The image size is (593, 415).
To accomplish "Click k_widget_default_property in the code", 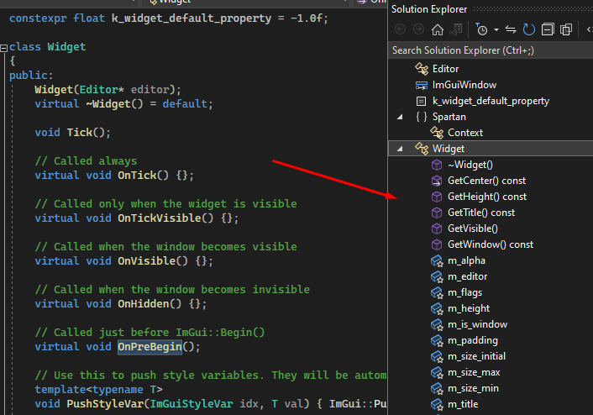I will 192,18.
